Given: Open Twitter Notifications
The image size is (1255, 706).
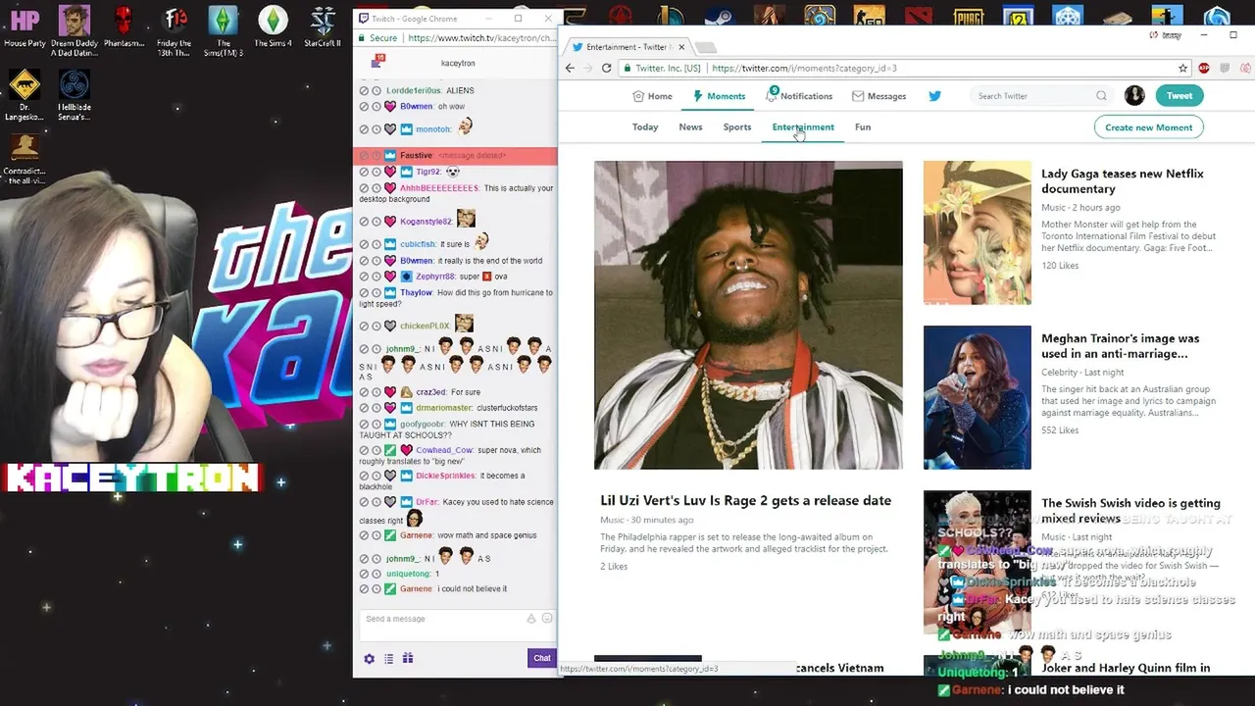Looking at the screenshot, I should point(799,96).
